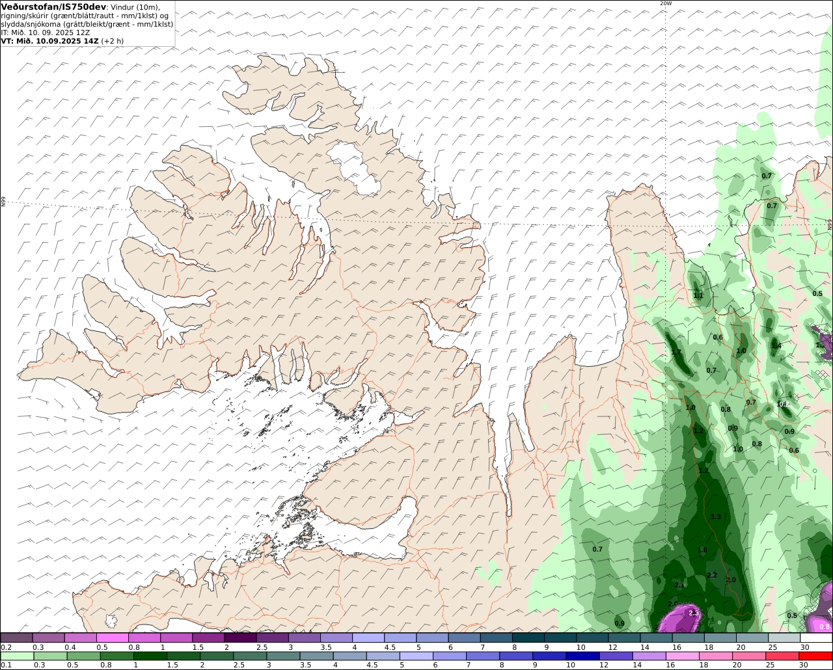833x670 pixels.
Task: Click the 1.1 precipitation value on the map
Action: pos(698,295)
